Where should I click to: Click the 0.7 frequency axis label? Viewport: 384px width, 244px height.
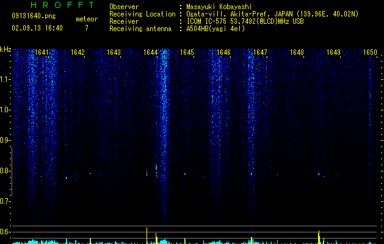(x=5, y=201)
